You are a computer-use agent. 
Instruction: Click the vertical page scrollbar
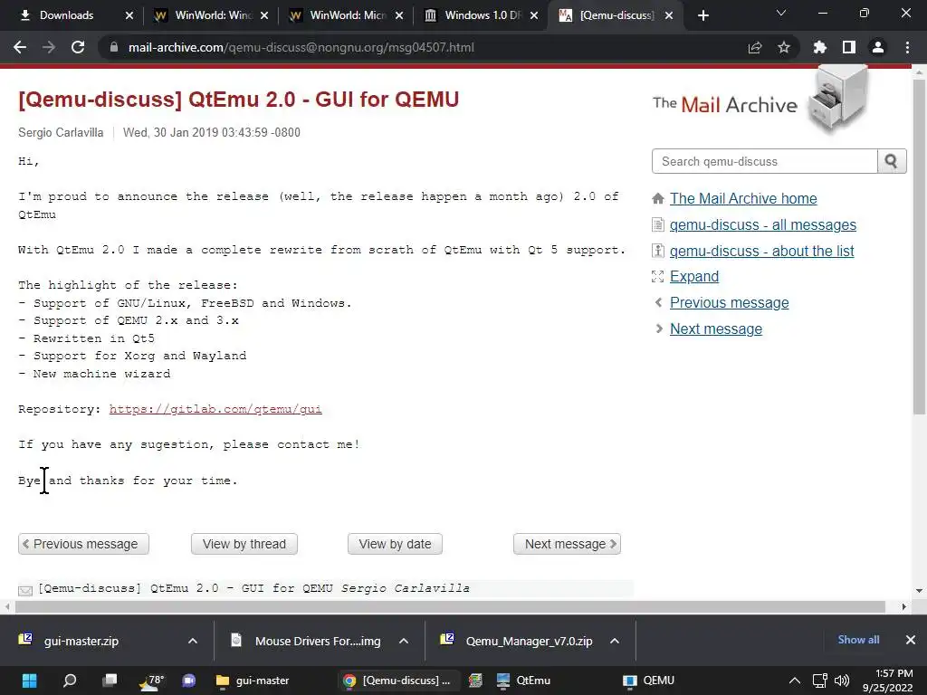(x=919, y=246)
